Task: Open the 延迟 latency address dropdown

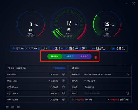Action: [x=128, y=93]
